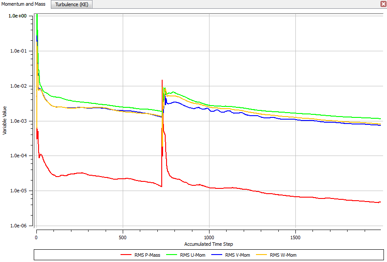Click the red P-Mass spike peak

(x=162, y=81)
